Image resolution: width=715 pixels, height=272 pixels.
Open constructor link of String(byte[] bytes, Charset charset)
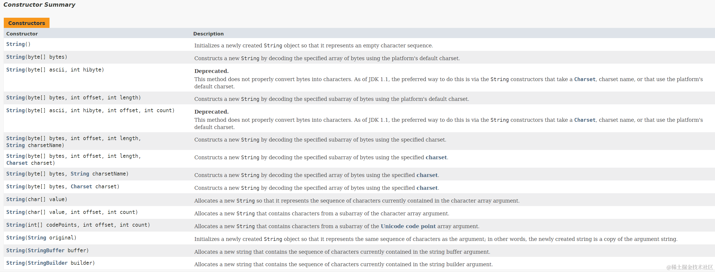(15, 187)
